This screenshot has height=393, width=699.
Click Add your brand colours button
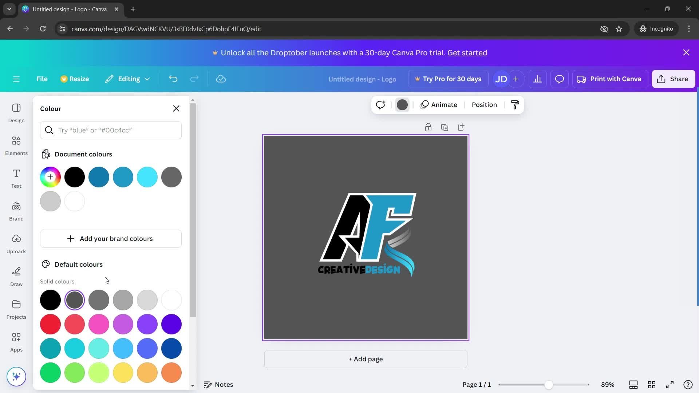[111, 238]
